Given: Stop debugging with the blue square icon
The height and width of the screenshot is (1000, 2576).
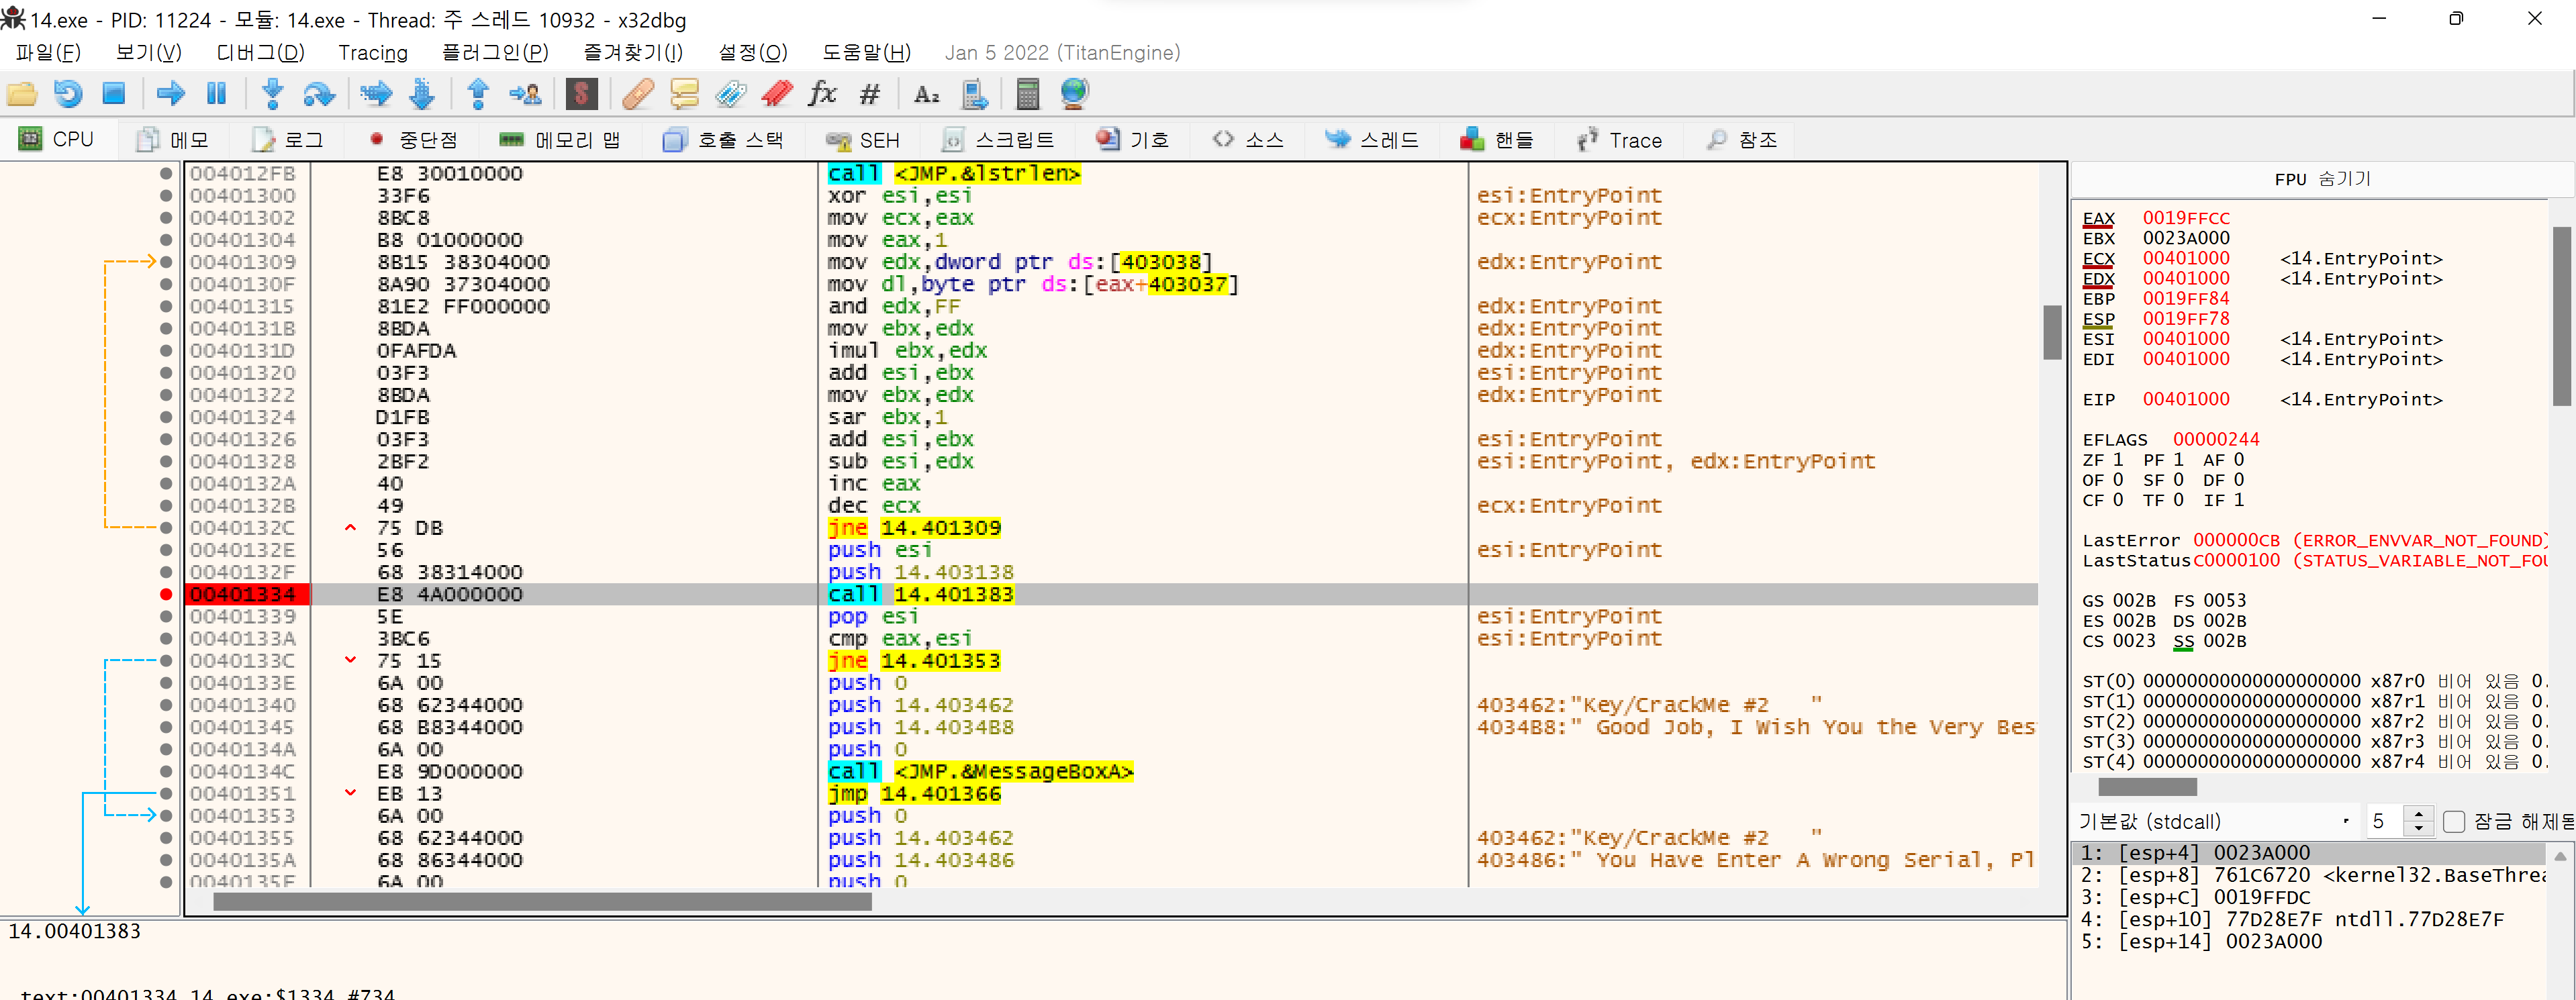Looking at the screenshot, I should (114, 94).
